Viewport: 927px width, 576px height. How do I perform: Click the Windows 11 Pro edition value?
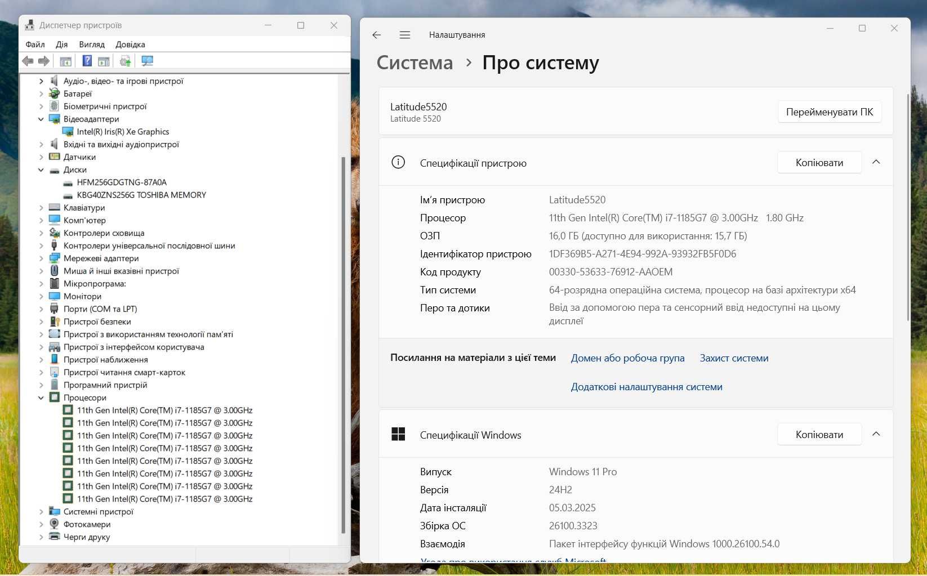583,472
